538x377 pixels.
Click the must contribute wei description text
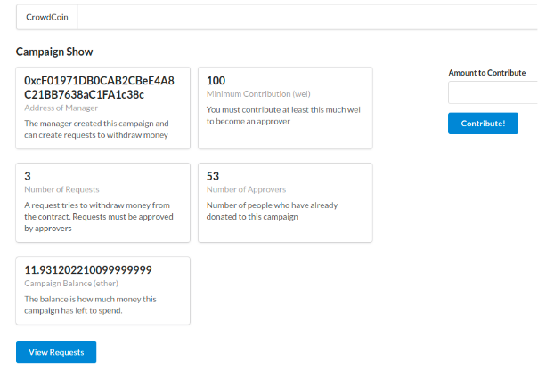coord(278,116)
